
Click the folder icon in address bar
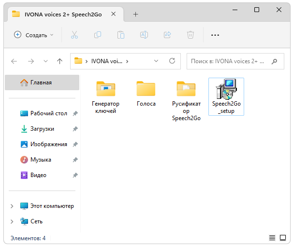click(x=78, y=61)
